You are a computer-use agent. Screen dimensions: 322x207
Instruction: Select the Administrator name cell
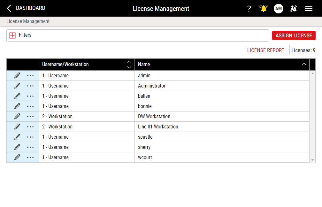pos(222,86)
